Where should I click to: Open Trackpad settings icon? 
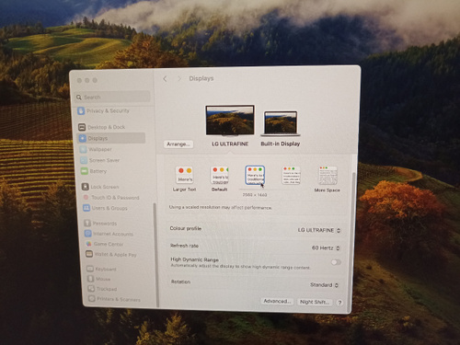91,289
